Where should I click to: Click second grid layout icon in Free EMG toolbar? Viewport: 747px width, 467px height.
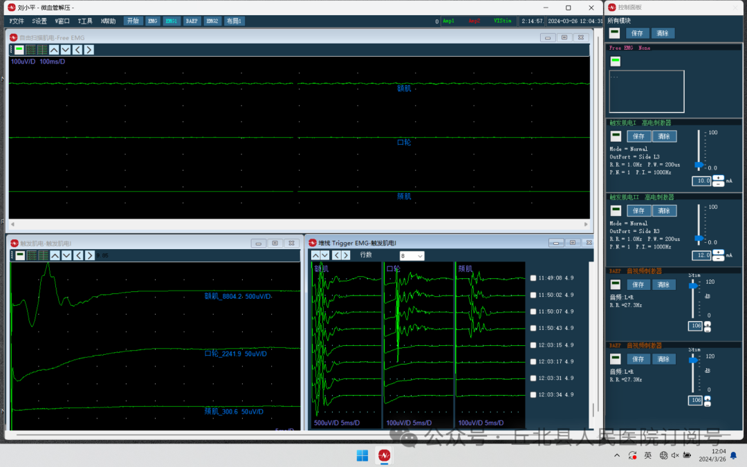click(42, 50)
